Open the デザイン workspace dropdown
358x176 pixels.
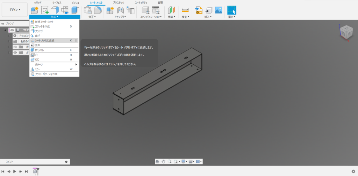pos(15,10)
